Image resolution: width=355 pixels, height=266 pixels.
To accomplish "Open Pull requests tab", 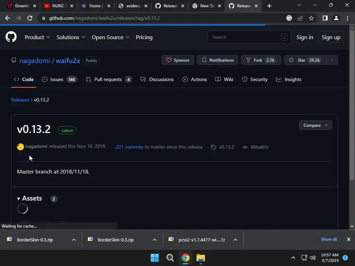I will (109, 79).
